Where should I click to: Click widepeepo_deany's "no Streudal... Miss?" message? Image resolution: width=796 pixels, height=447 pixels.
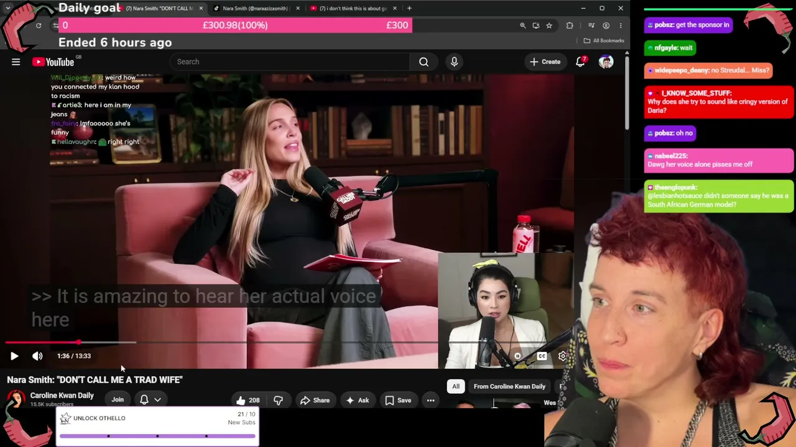(x=709, y=70)
